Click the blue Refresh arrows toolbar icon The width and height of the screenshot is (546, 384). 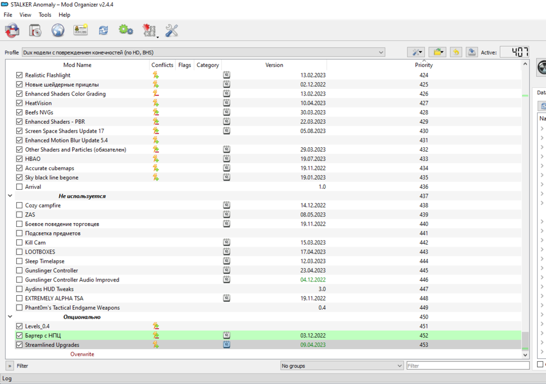(x=103, y=31)
